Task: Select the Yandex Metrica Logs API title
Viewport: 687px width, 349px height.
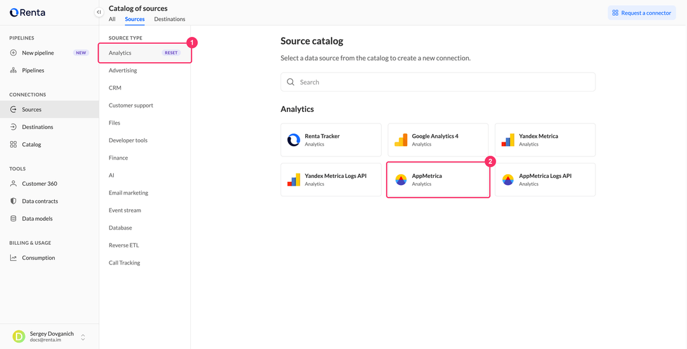Action: pos(336,176)
